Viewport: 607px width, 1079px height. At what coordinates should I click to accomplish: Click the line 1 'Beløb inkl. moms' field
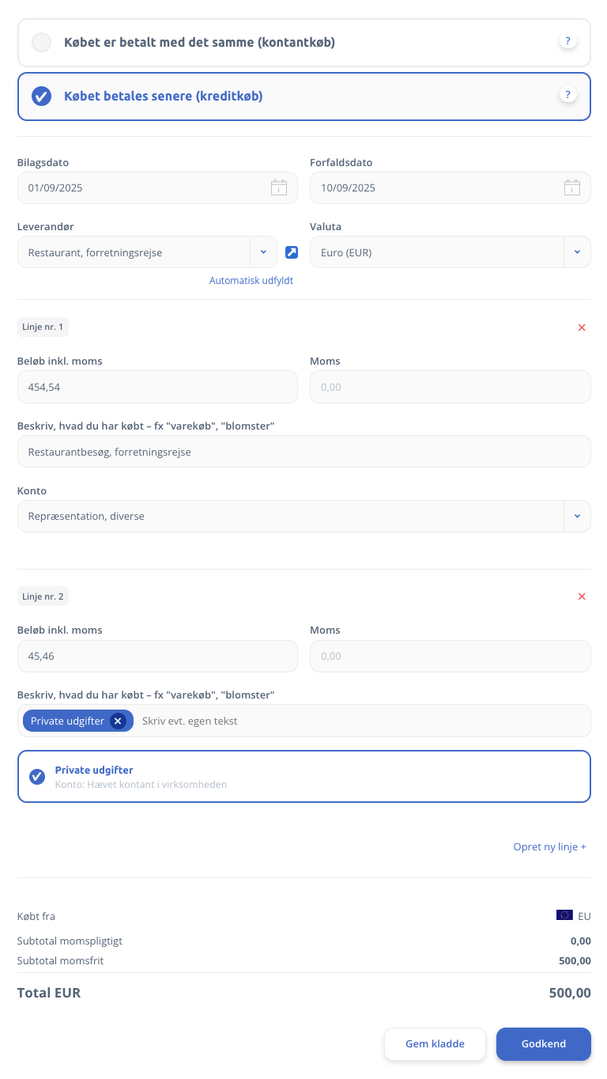tap(157, 388)
